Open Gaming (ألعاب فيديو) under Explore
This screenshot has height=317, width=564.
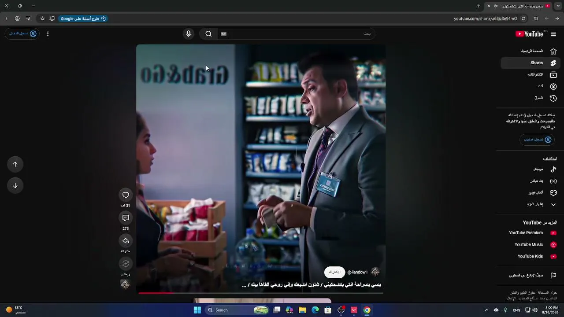tap(530, 193)
